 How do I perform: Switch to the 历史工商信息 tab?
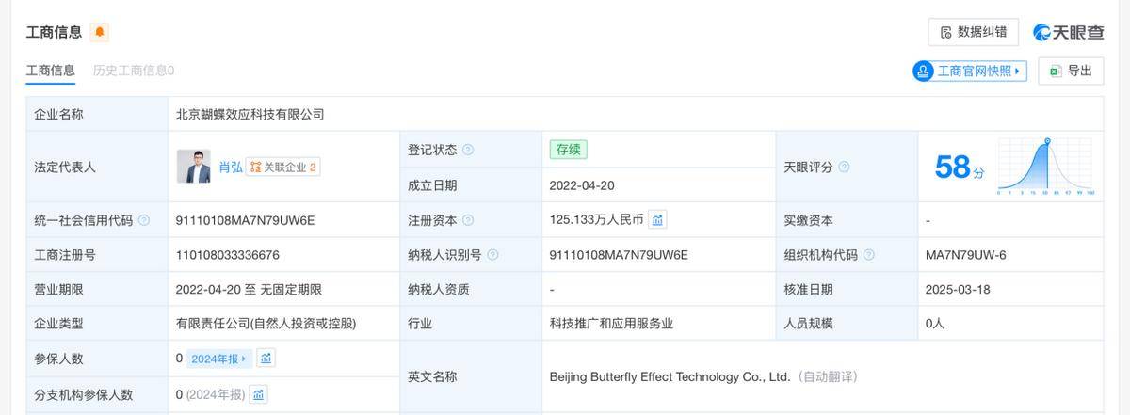click(134, 71)
